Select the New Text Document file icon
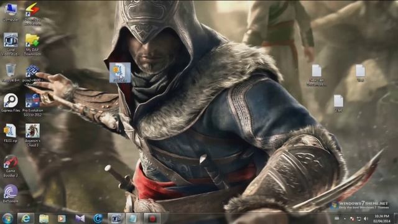 coord(317,75)
